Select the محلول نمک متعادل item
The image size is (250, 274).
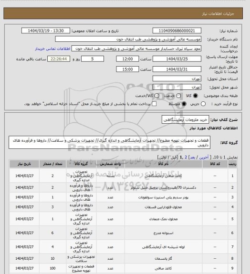click(x=163, y=219)
